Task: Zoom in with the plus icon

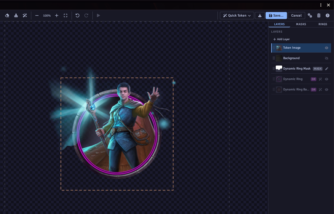Action: tap(57, 16)
